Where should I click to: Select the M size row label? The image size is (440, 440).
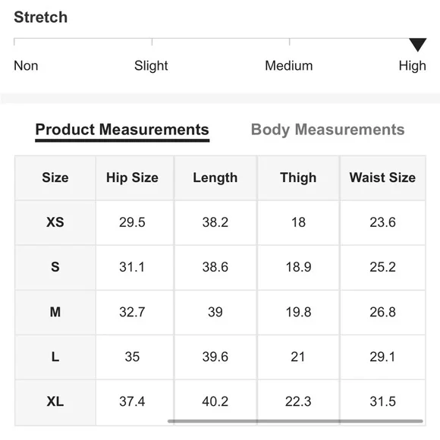click(55, 312)
